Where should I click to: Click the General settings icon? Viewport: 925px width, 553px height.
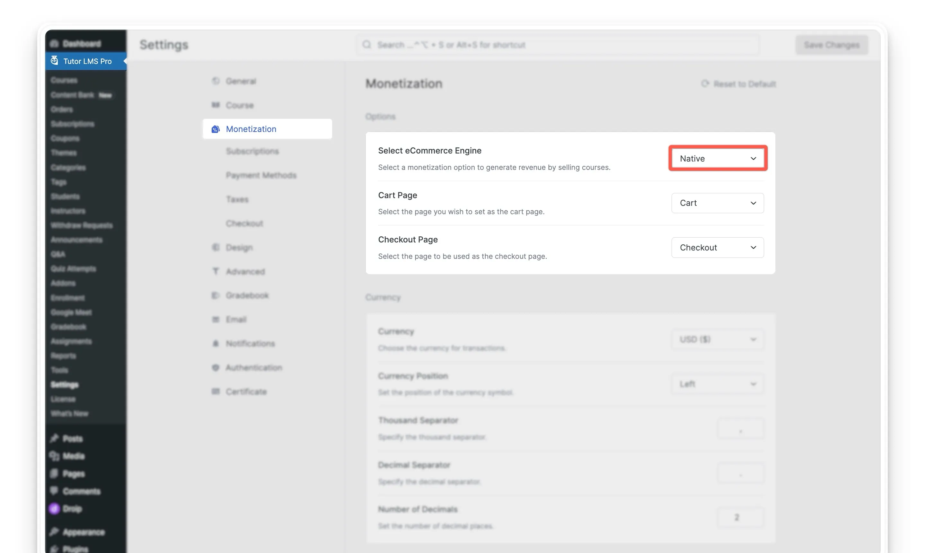point(216,81)
